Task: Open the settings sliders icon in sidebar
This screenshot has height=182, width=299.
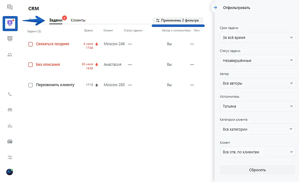Action: (10, 157)
